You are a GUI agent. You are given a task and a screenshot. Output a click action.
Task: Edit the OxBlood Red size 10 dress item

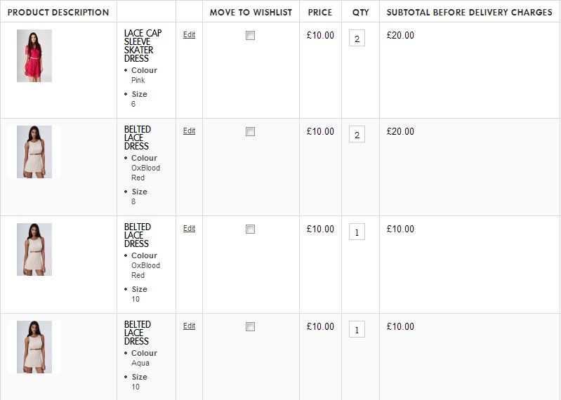pyautogui.click(x=189, y=229)
